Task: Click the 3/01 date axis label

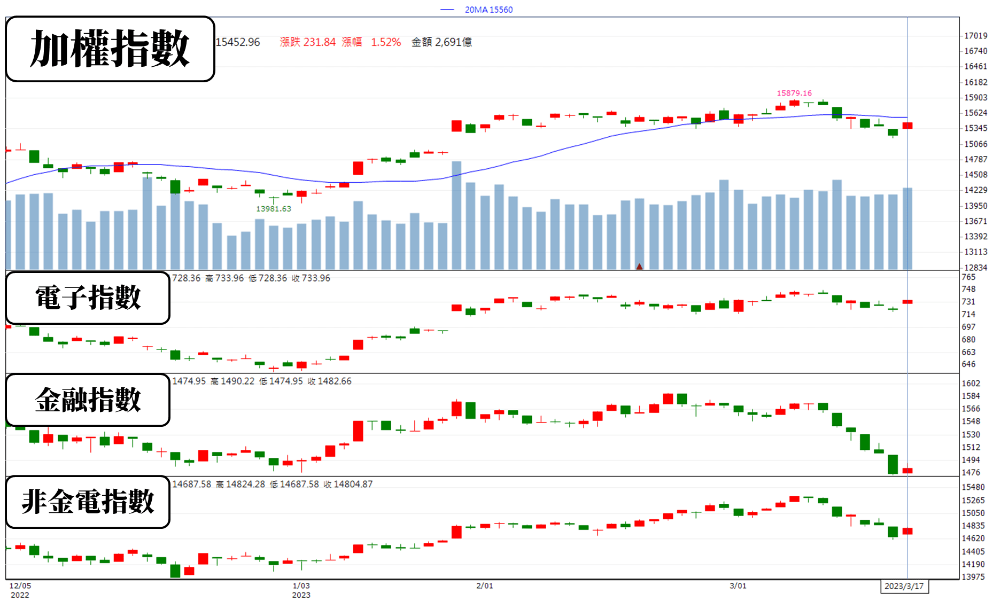Action: (738, 586)
